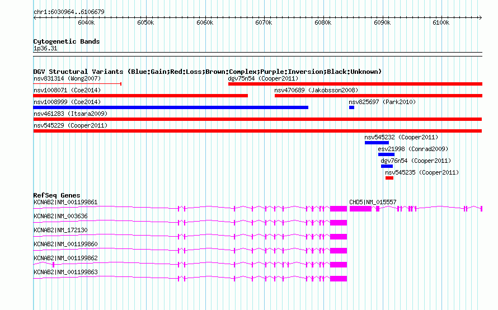Select the last exon block of KCNAB2|NM_001199861
This screenshot has width=498, height=310.
click(x=339, y=209)
